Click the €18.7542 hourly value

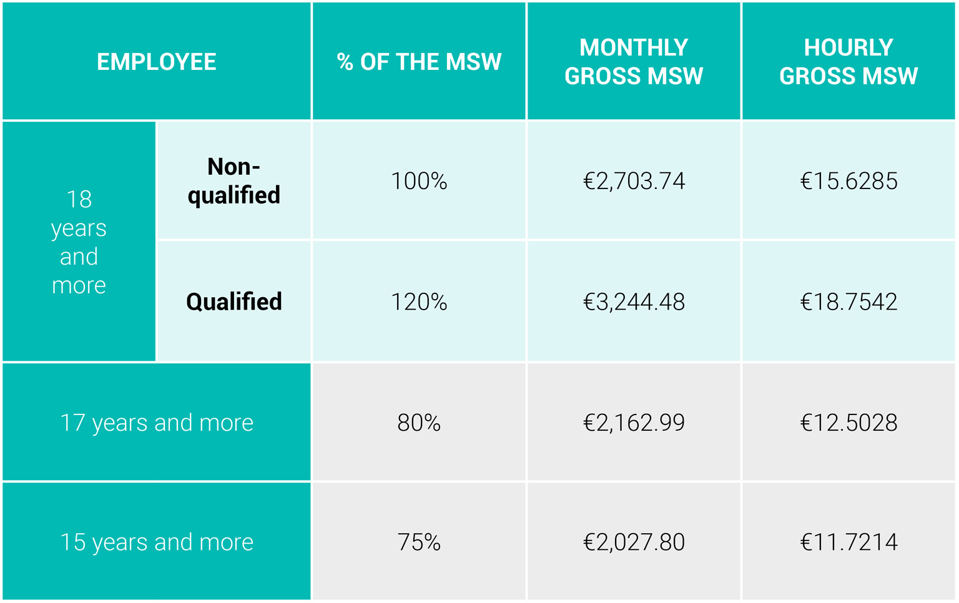point(848,302)
